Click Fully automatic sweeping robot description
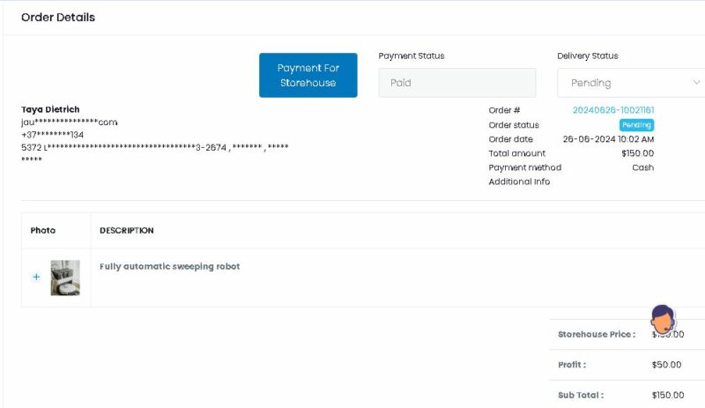705x408 pixels. [x=169, y=266]
